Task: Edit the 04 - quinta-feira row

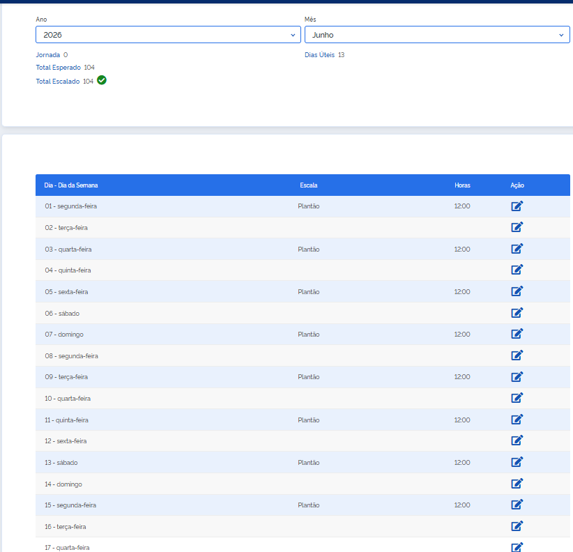Action: click(517, 270)
